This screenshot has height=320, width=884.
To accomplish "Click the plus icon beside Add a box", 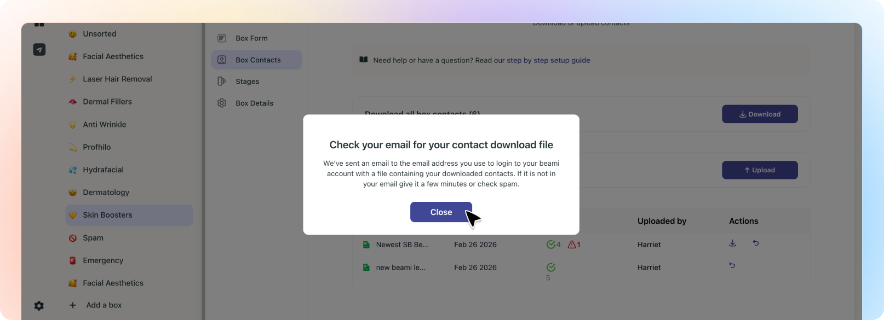I will tap(73, 305).
